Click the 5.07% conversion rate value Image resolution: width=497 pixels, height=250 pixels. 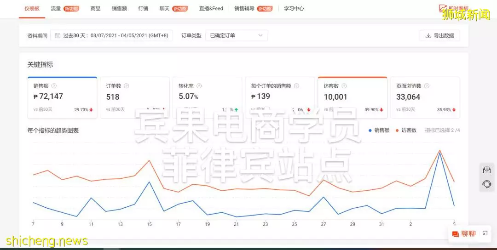[x=188, y=96]
